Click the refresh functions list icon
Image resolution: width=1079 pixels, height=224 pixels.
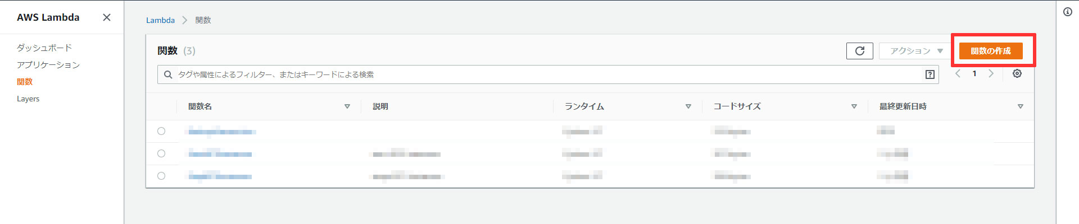(x=859, y=51)
